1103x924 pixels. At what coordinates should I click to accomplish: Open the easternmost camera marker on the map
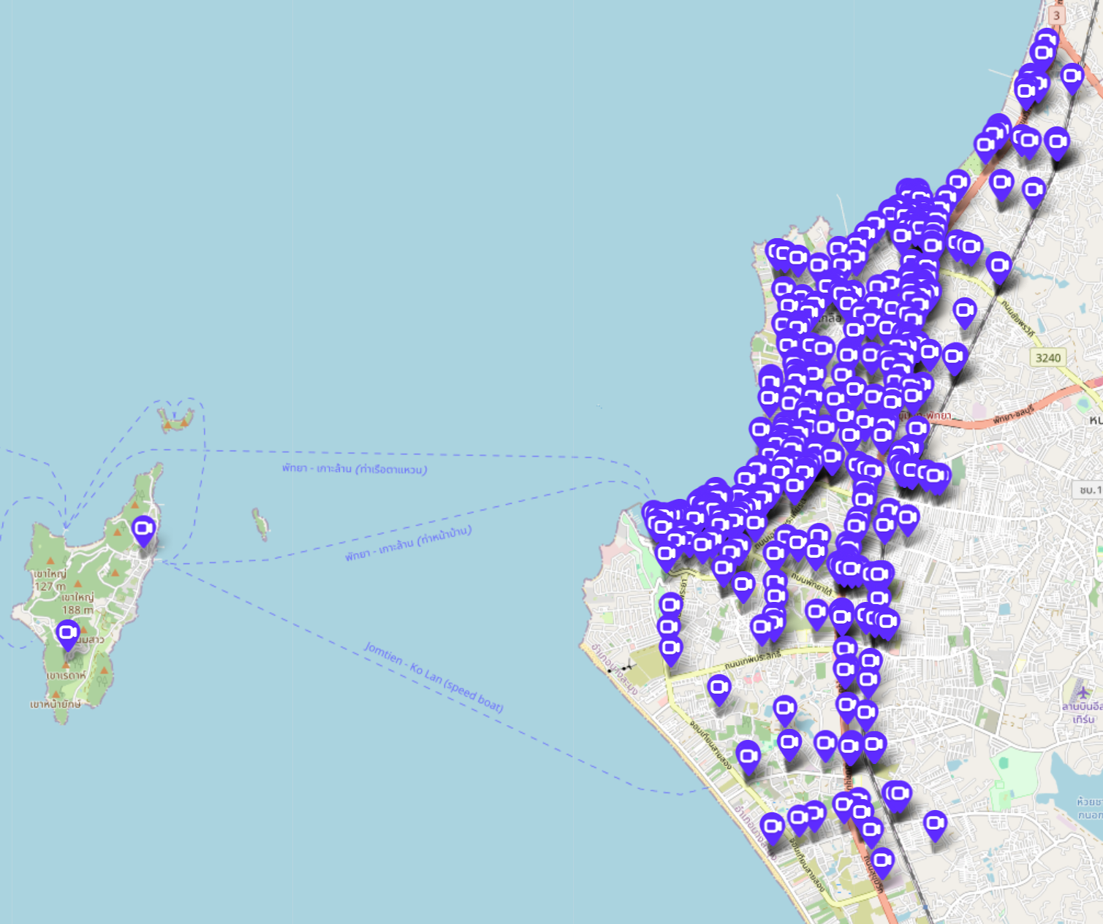point(1072,77)
